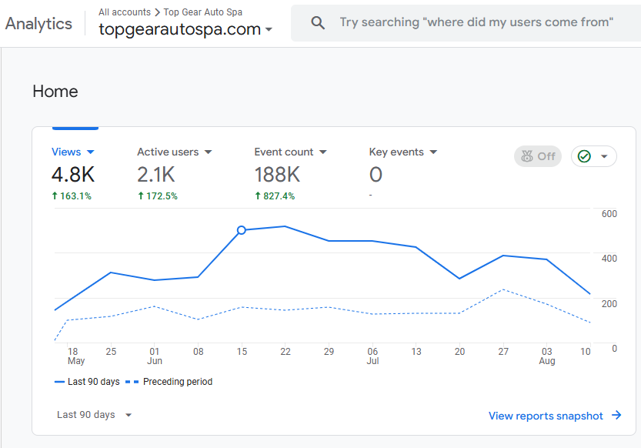Click the Top Gear Auto Spa breadcrumb
Viewport: 641px width, 448px height.
click(x=203, y=12)
